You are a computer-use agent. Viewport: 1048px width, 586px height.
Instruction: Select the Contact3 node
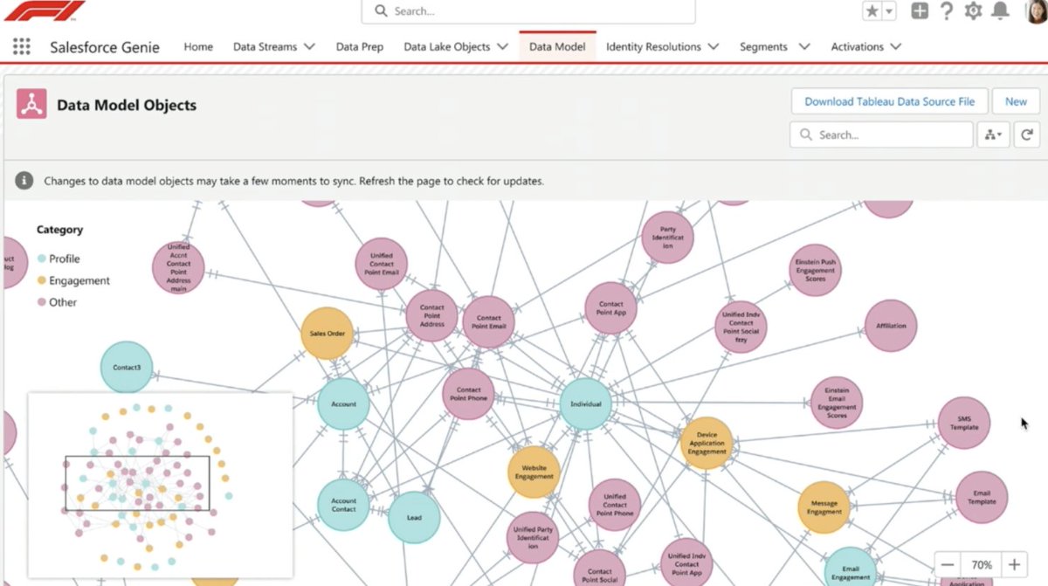(127, 368)
